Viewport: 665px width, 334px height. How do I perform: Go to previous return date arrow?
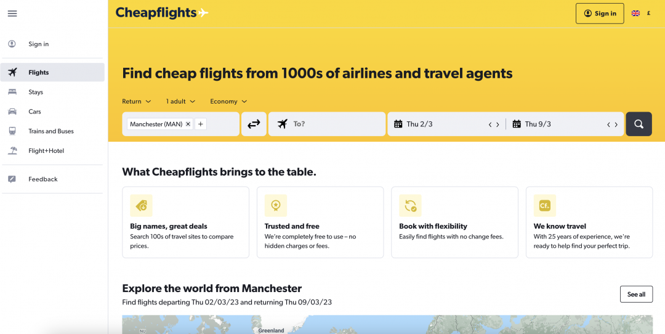click(608, 124)
